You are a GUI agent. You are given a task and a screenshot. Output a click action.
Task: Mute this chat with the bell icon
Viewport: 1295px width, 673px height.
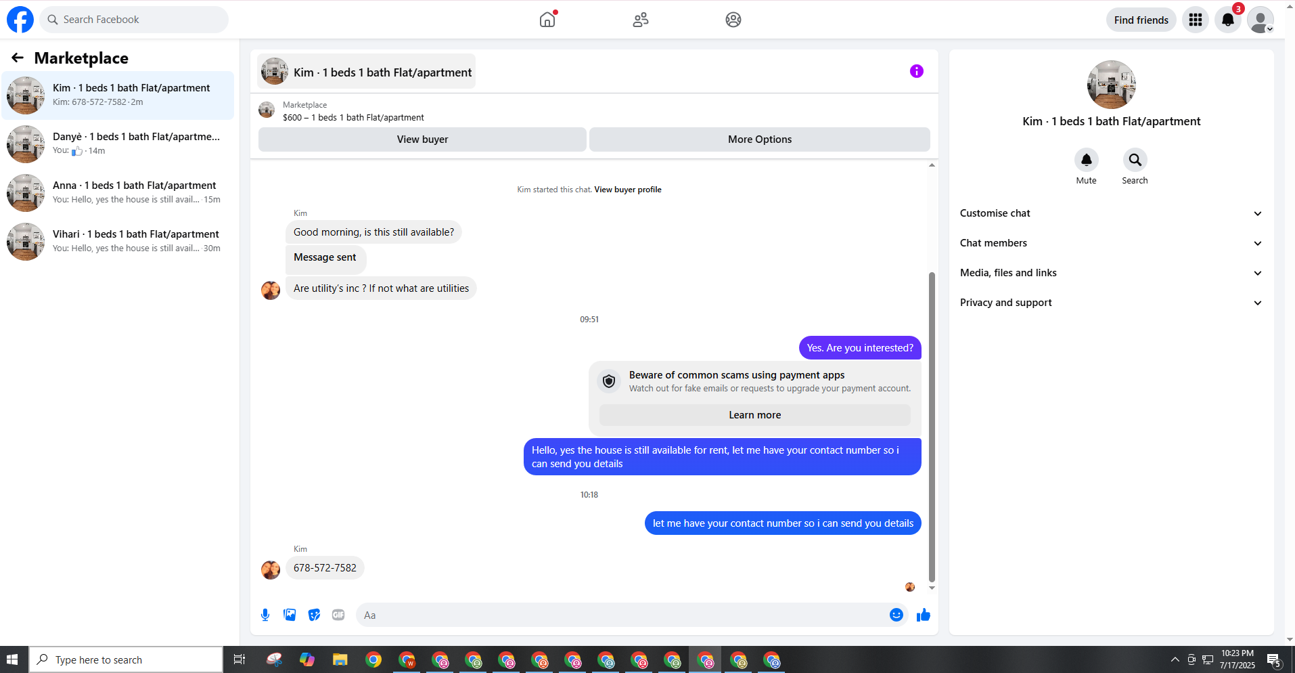(x=1087, y=160)
